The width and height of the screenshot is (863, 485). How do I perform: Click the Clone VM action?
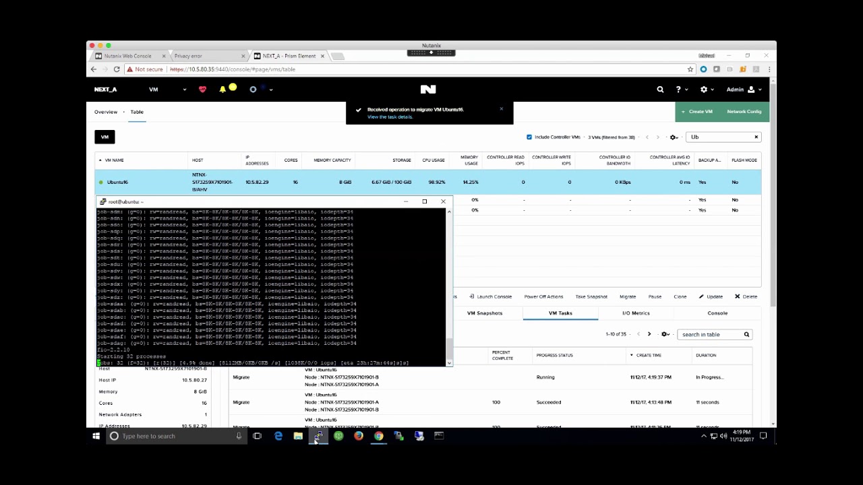[680, 296]
